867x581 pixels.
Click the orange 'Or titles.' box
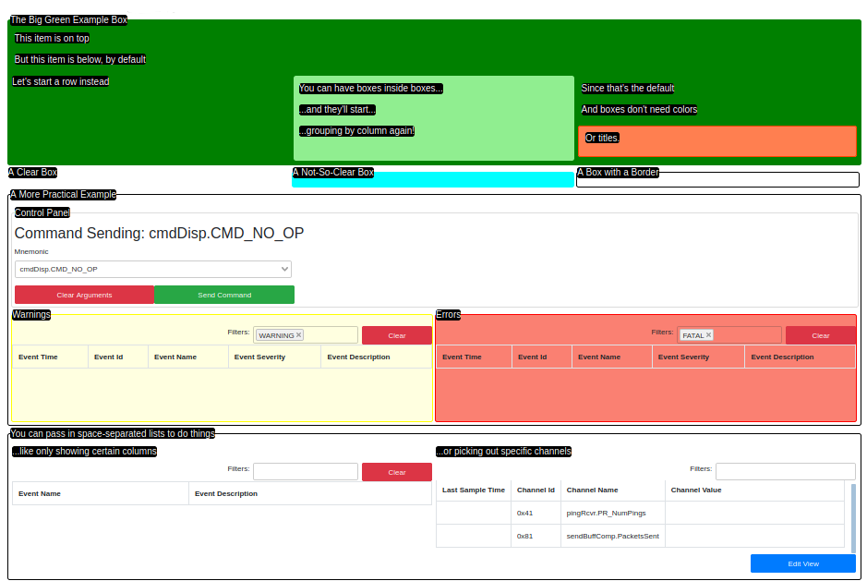click(x=716, y=140)
